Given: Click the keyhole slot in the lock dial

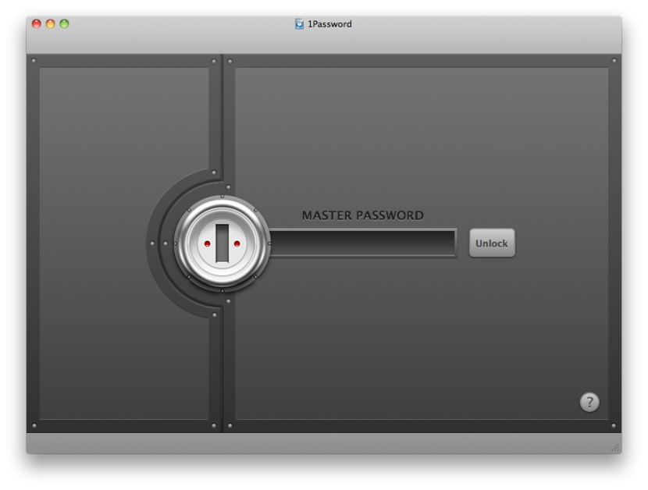Looking at the screenshot, I should [223, 243].
